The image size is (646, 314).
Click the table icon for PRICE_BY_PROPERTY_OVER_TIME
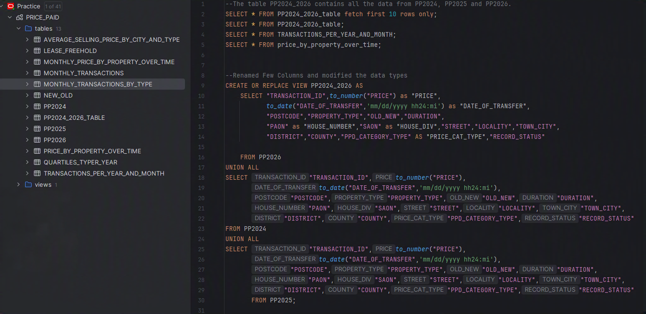37,151
